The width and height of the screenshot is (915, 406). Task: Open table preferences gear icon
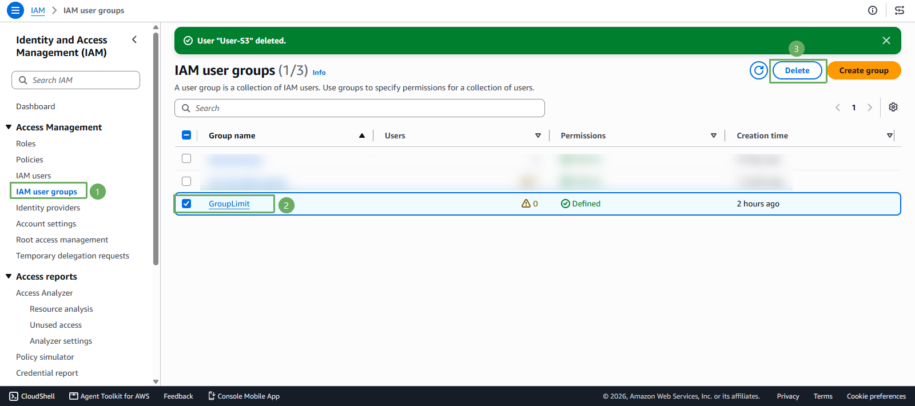(893, 108)
